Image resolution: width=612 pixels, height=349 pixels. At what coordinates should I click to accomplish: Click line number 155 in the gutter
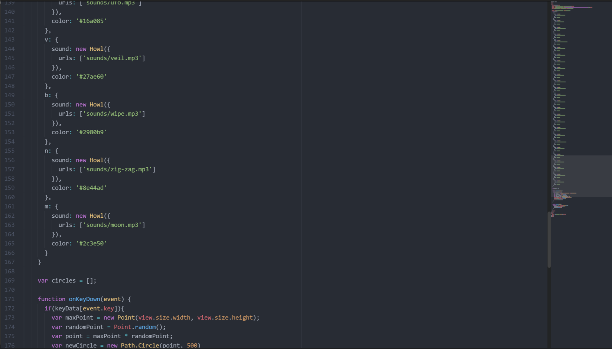click(10, 151)
